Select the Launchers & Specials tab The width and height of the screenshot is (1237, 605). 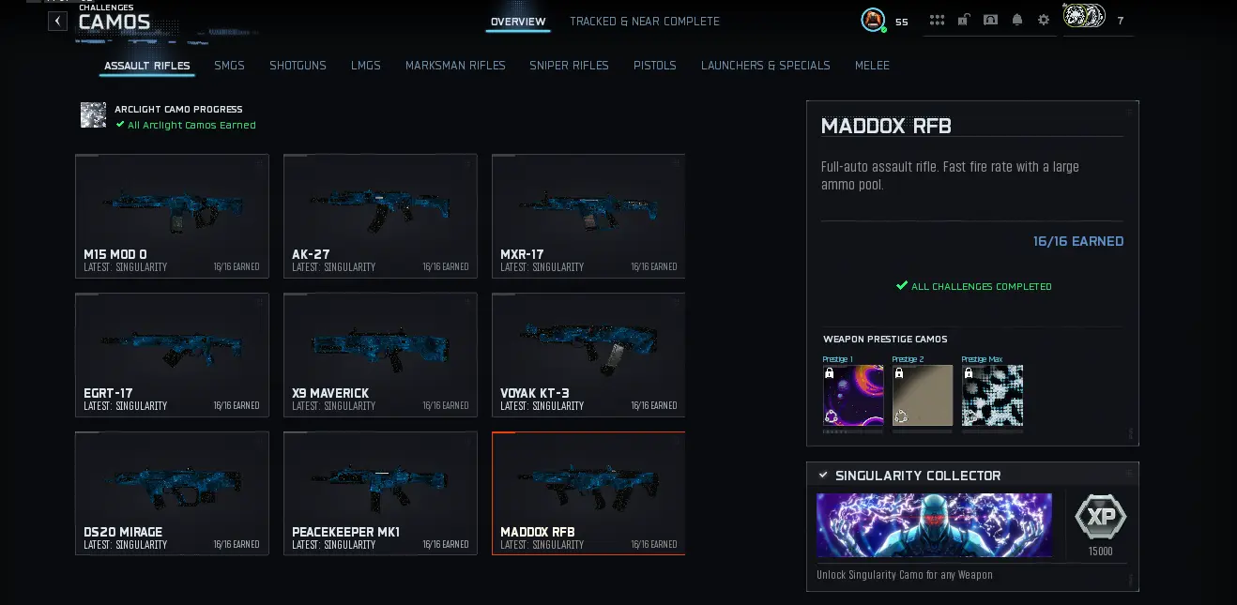tap(766, 66)
